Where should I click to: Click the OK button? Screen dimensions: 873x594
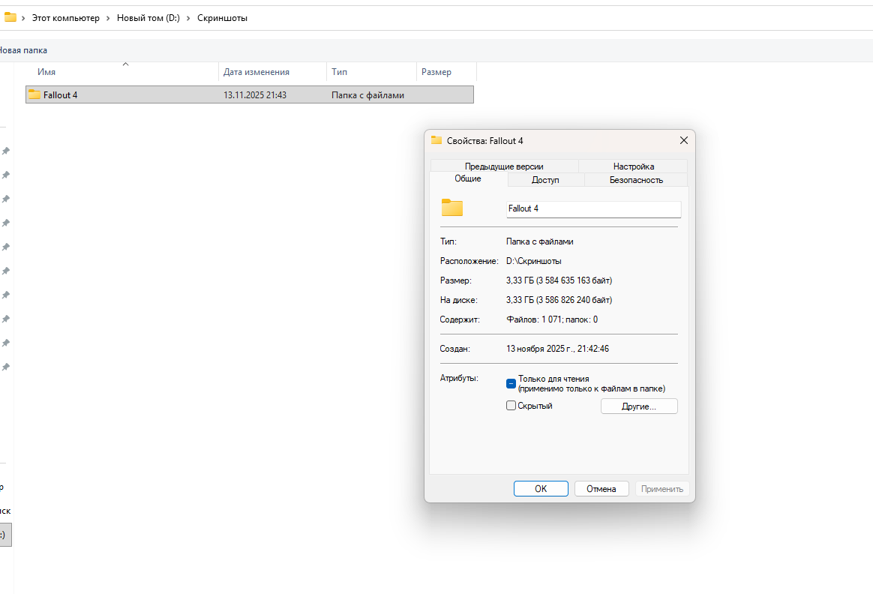pyautogui.click(x=541, y=488)
